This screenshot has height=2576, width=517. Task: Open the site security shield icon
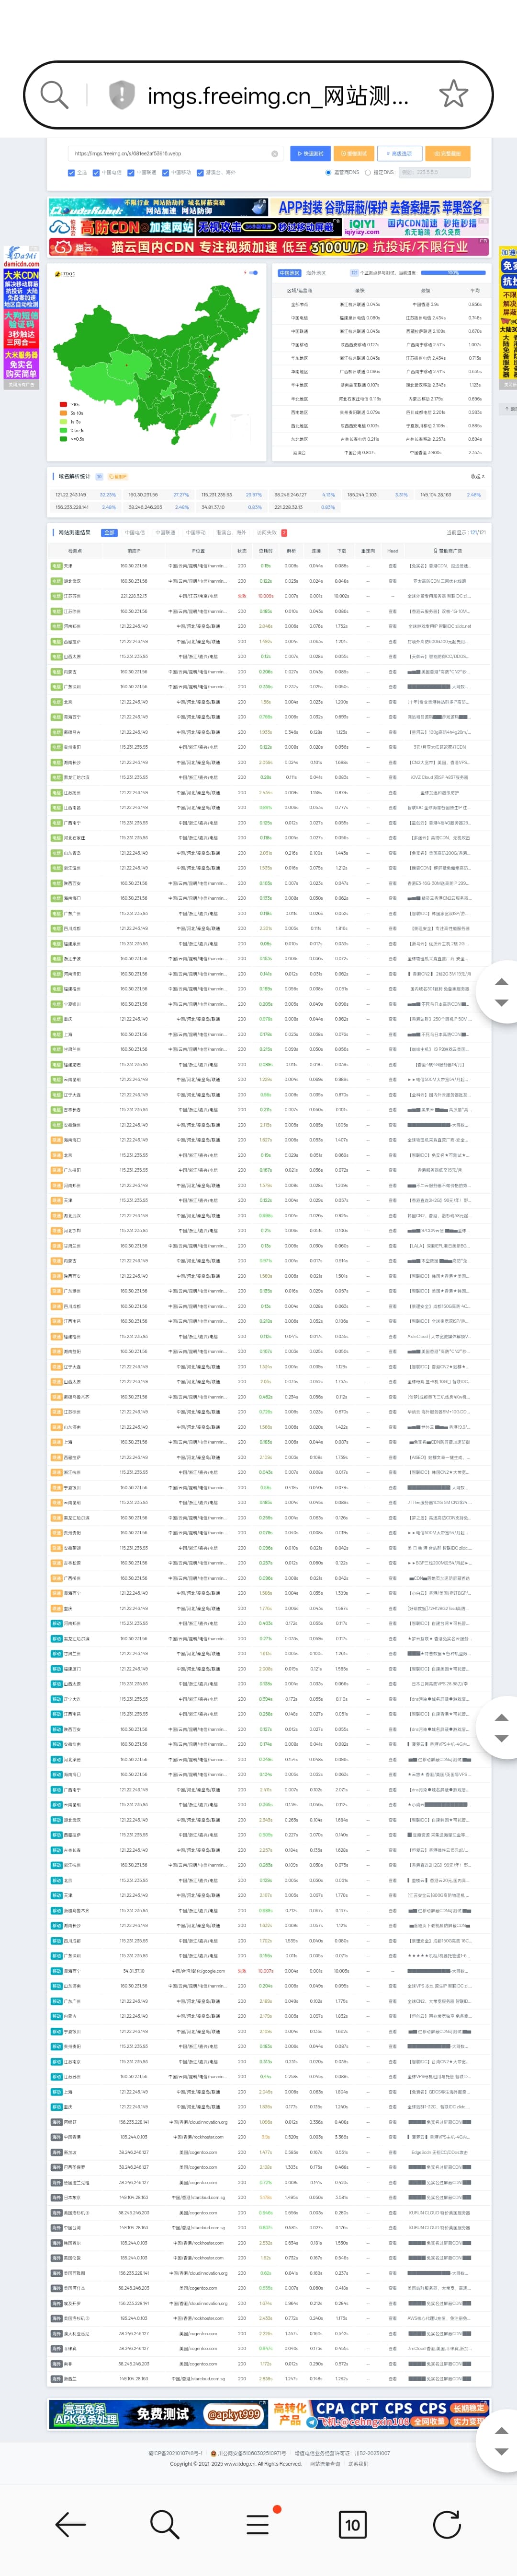coord(122,95)
